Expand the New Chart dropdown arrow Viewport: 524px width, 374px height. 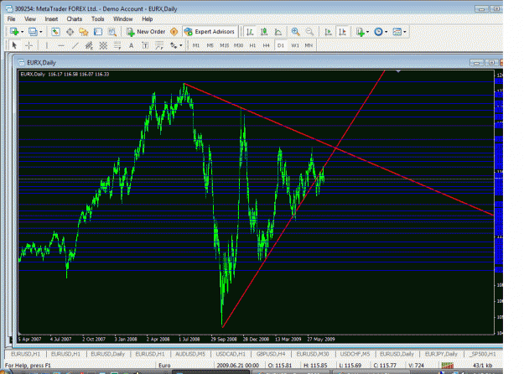coord(22,32)
